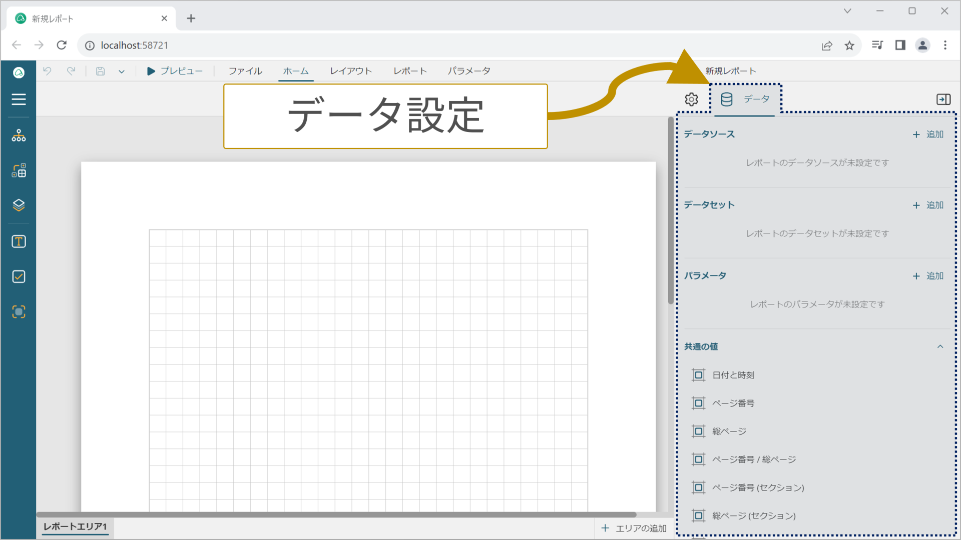Open the hamburger menu in left sidebar
The width and height of the screenshot is (961, 540).
pyautogui.click(x=19, y=99)
